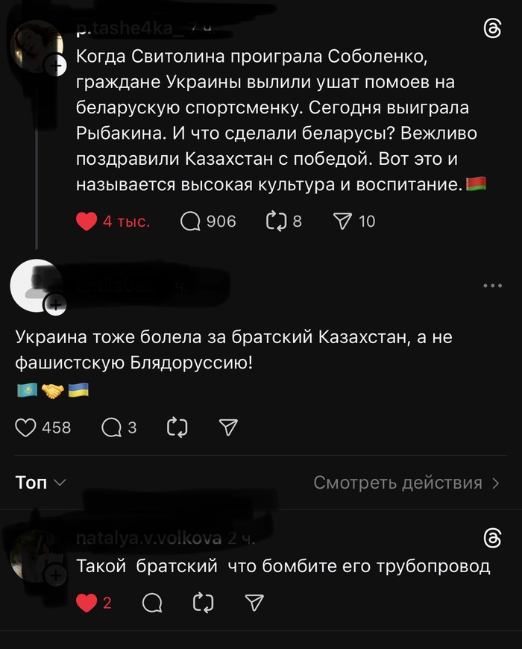Share the middle post with 458 likes
This screenshot has height=649, width=522.
[228, 427]
